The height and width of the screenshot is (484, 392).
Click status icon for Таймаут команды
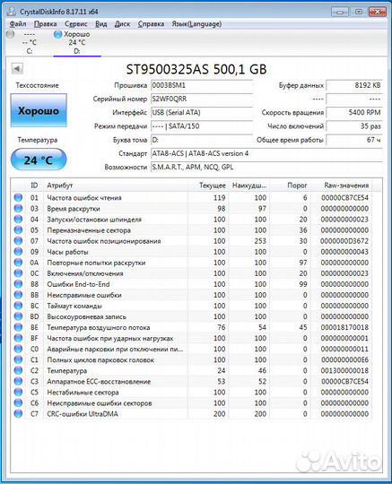pos(18,306)
